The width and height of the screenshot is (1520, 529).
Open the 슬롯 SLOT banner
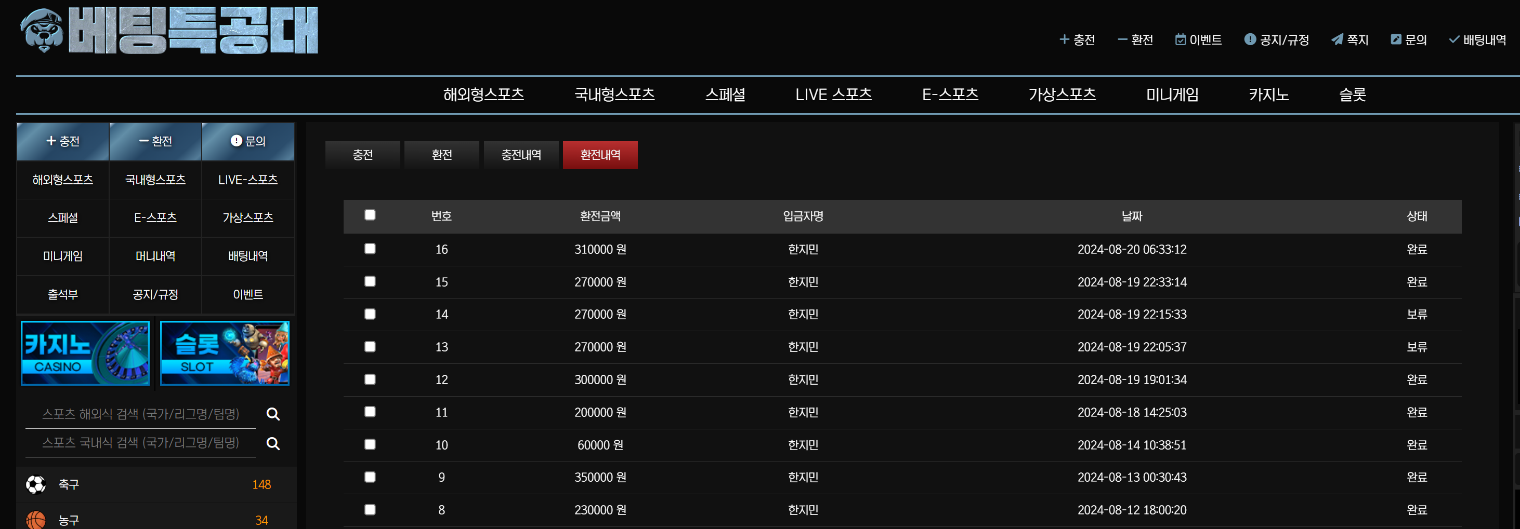coord(224,354)
